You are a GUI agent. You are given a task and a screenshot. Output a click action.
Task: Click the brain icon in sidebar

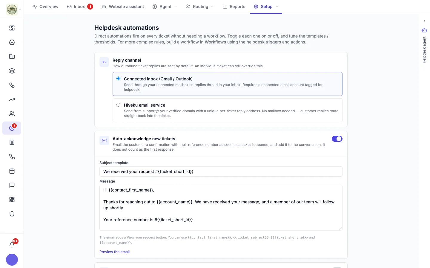[12, 42]
